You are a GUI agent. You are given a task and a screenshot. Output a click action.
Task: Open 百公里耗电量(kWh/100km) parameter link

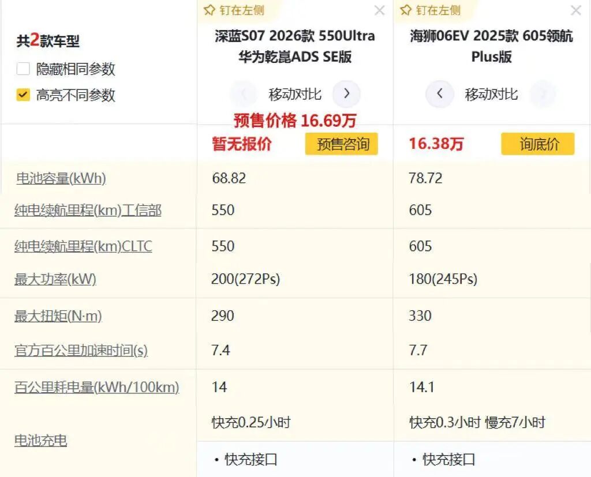point(97,388)
